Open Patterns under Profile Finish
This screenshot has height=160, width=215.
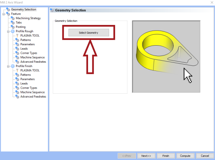pyautogui.click(x=26, y=75)
